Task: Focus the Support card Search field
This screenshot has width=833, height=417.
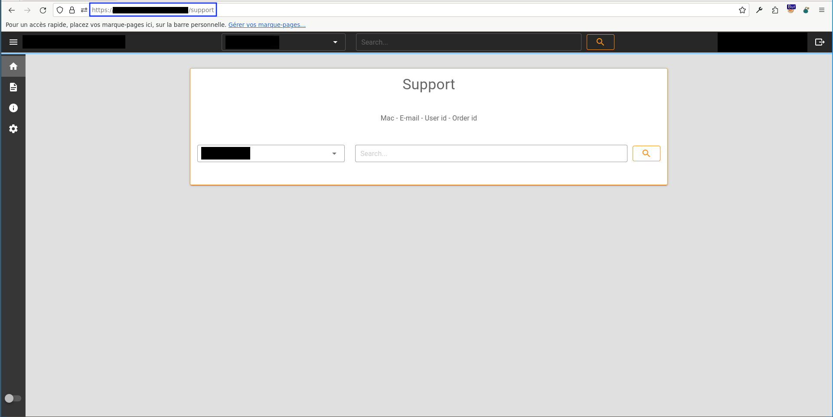Action: 491,153
